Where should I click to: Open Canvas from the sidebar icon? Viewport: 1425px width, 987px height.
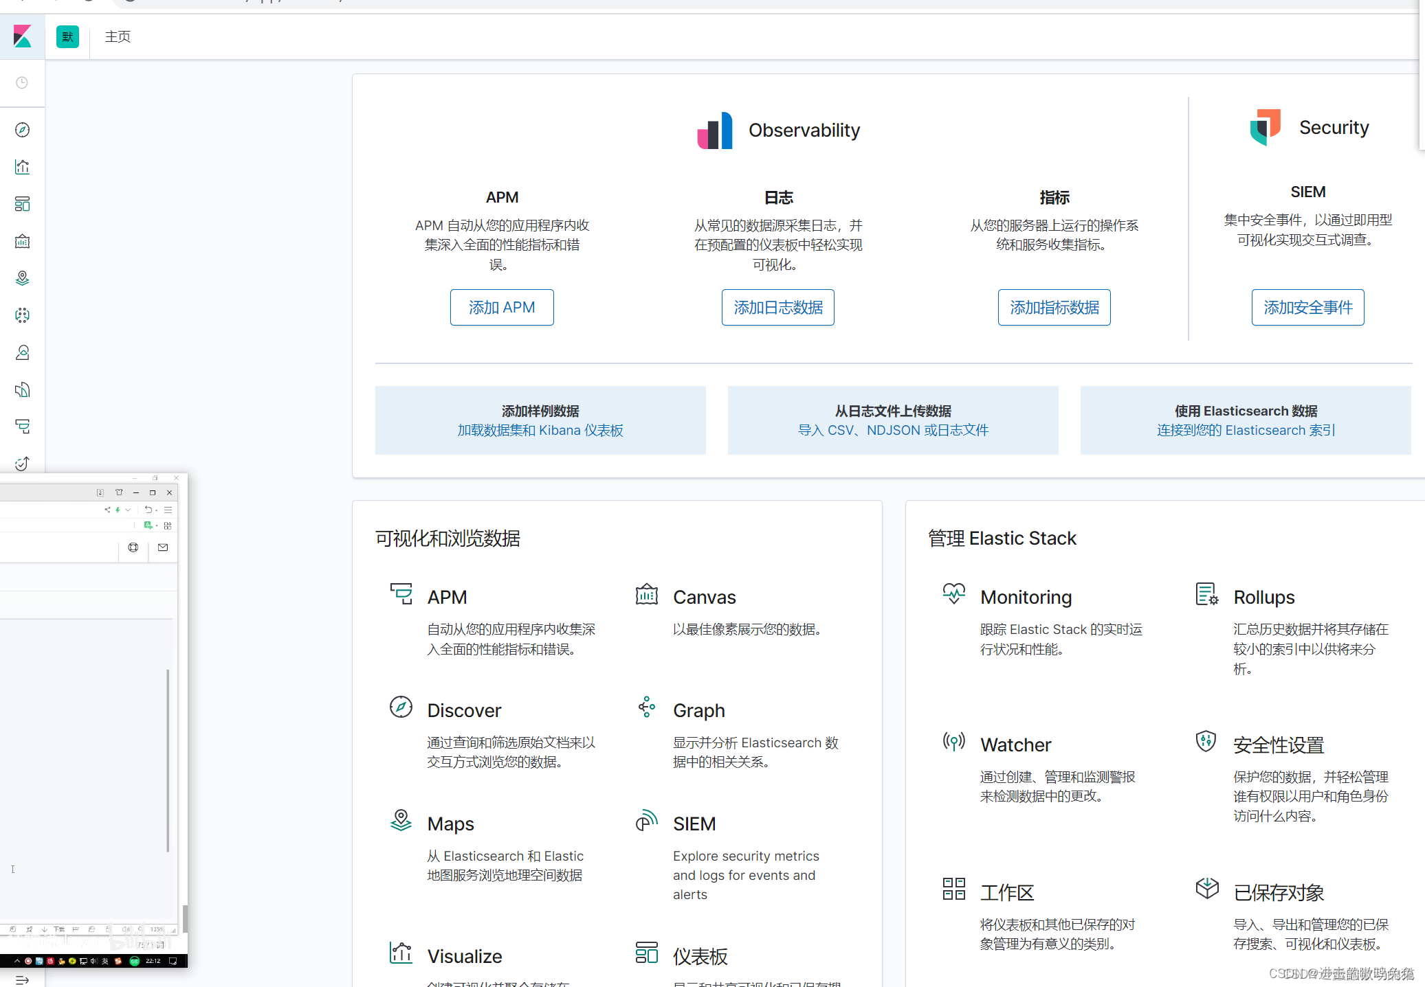pyautogui.click(x=22, y=241)
